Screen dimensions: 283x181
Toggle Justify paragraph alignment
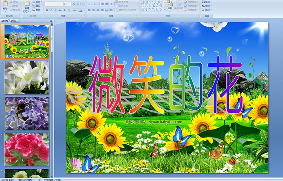click(102, 10)
